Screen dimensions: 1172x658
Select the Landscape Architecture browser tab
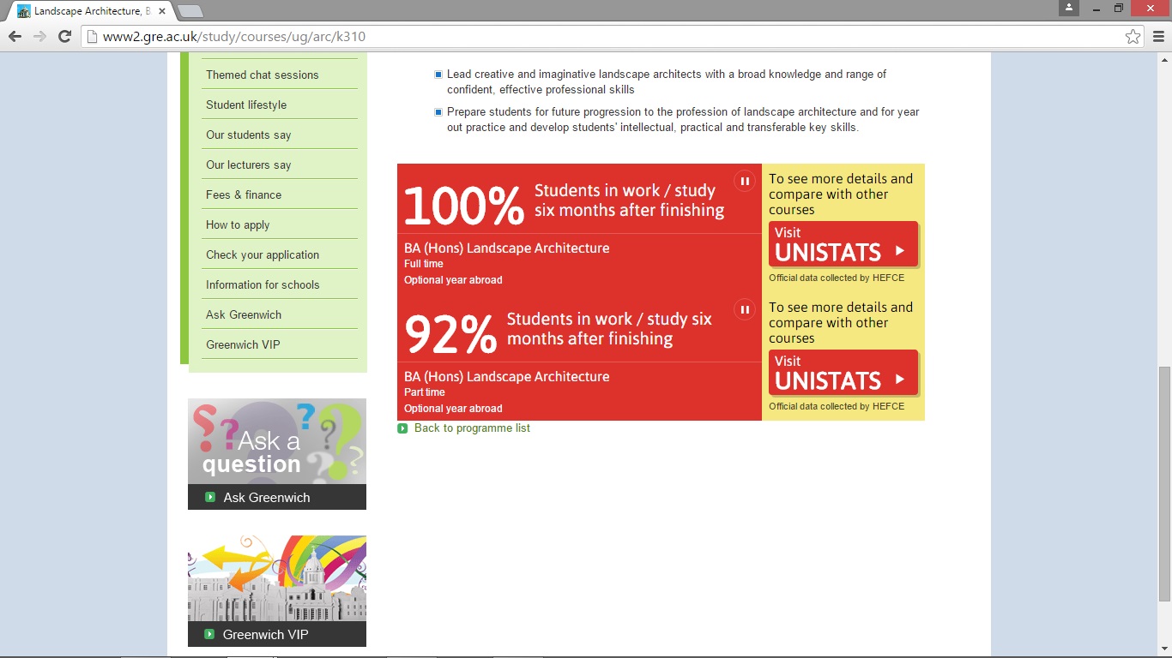click(x=86, y=11)
